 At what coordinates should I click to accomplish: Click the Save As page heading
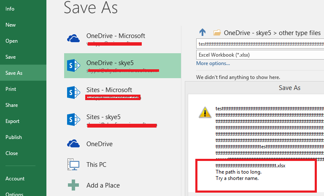click(91, 8)
